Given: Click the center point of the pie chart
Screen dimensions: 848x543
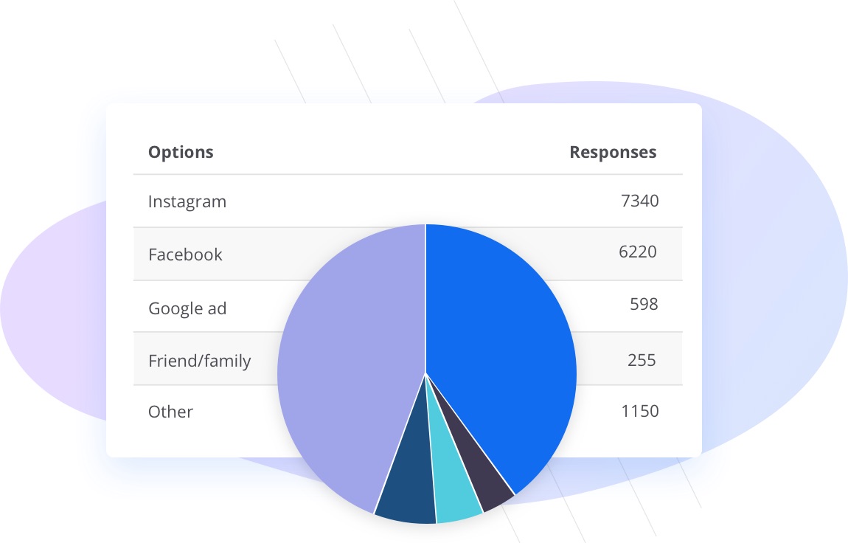Looking at the screenshot, I should [426, 373].
